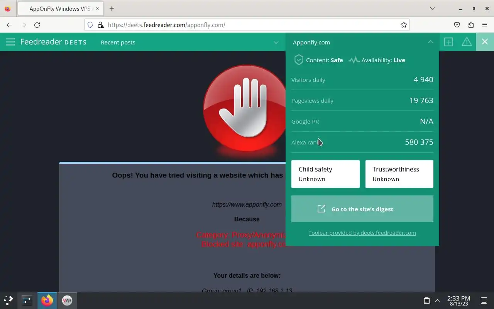Click the browser Forward arrow
Image resolution: width=494 pixels, height=309 pixels.
[x=23, y=25]
